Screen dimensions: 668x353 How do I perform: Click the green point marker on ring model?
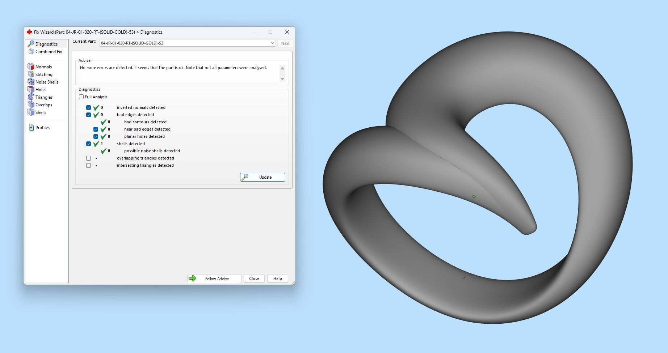(x=474, y=197)
